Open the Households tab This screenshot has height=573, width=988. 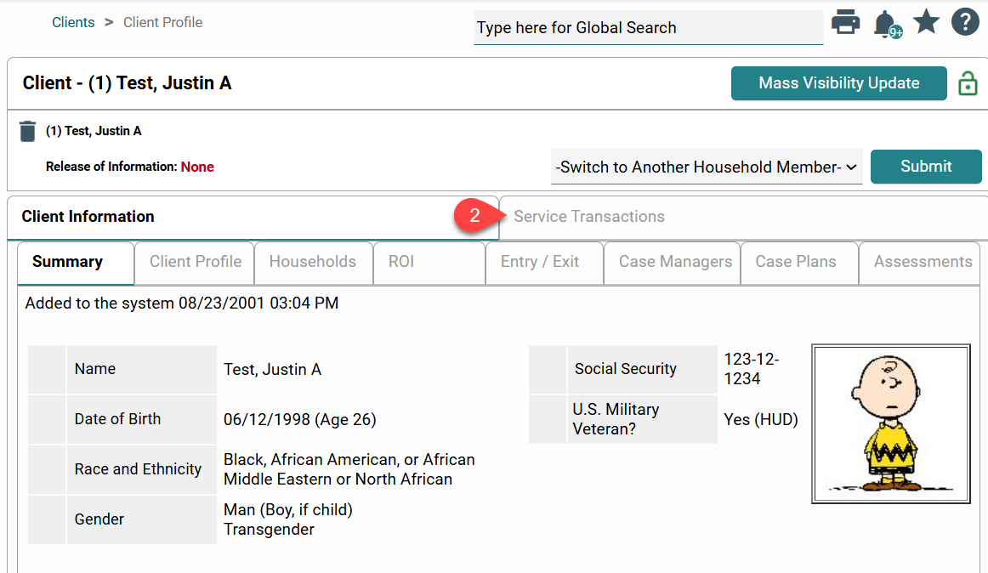pyautogui.click(x=312, y=262)
